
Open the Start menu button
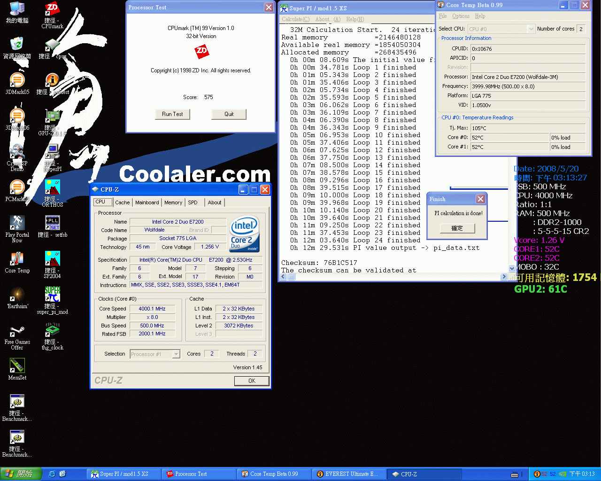21,474
